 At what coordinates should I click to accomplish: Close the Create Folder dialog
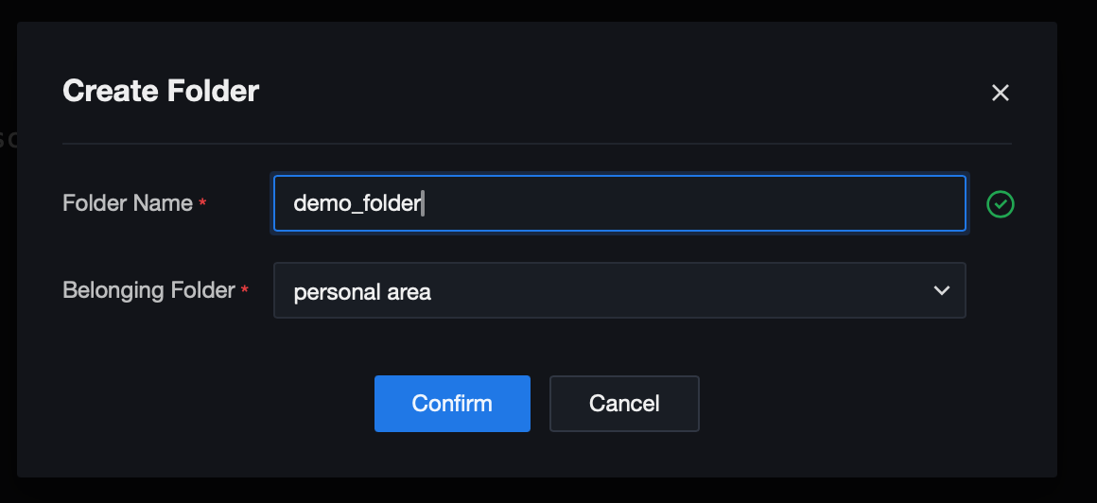[x=1000, y=93]
